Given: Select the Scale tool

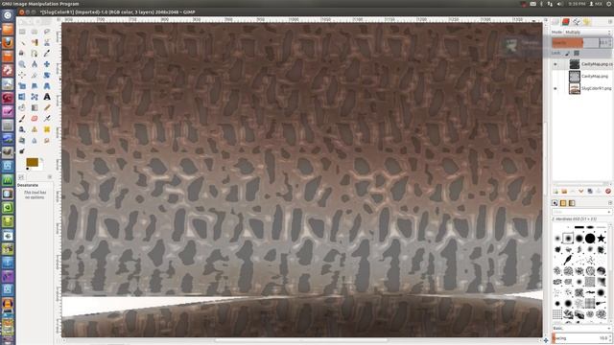Looking at the screenshot, I should point(22,85).
